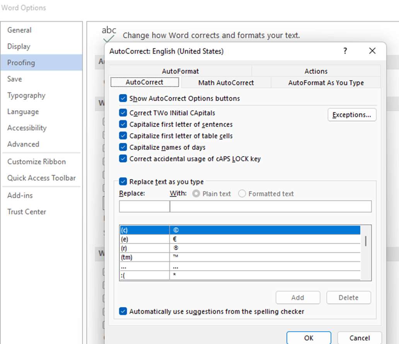
Task: Confirm with the OK button
Action: (x=309, y=338)
